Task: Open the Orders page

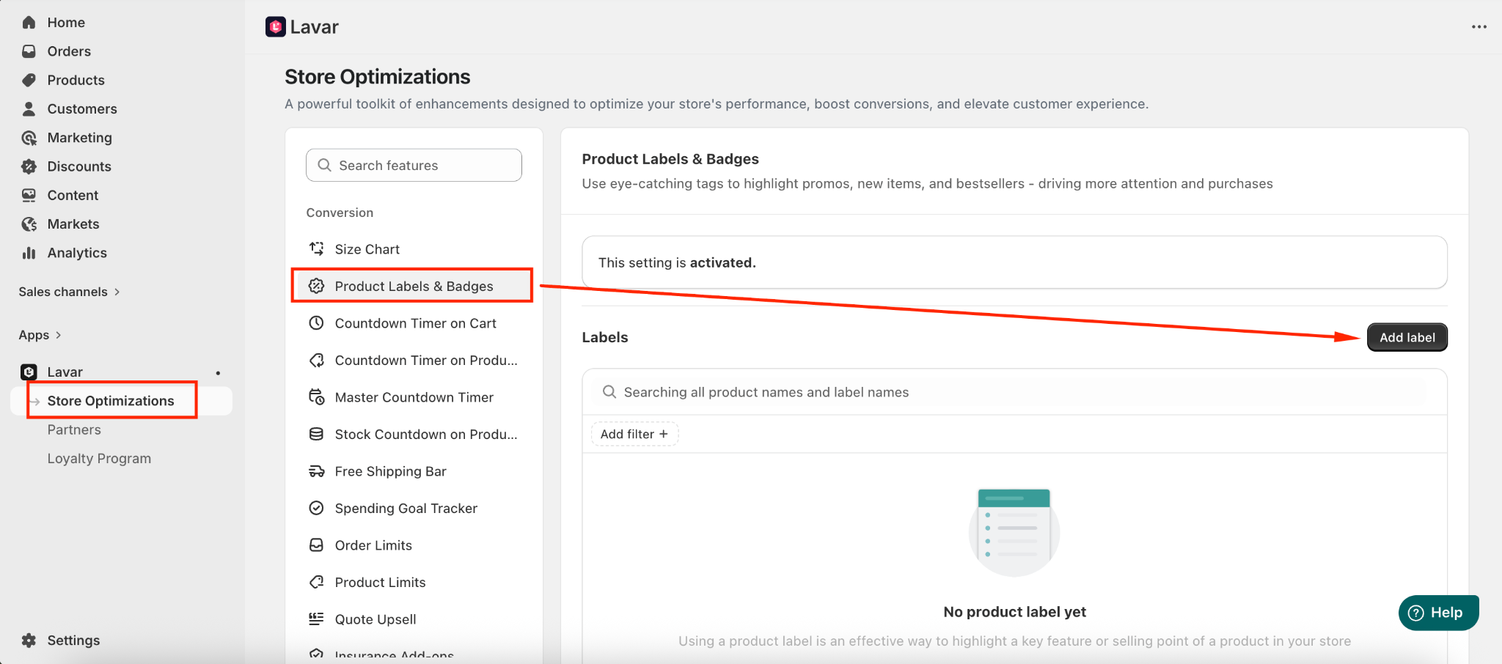Action: click(69, 51)
